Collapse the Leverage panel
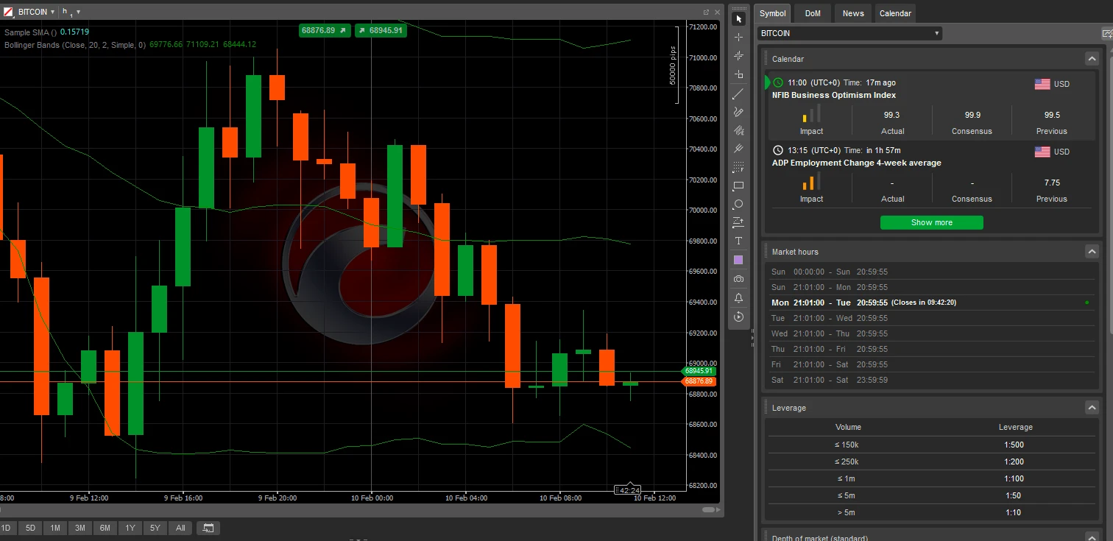The image size is (1113, 541). (x=1092, y=407)
